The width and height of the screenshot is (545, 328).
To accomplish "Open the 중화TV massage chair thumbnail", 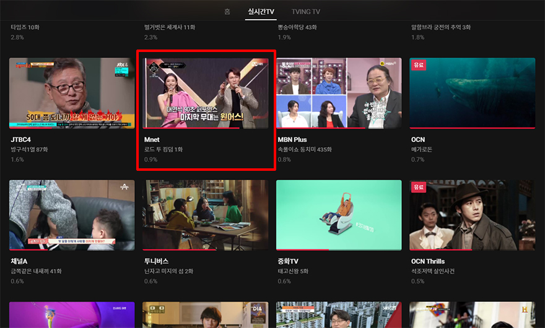I will (339, 215).
